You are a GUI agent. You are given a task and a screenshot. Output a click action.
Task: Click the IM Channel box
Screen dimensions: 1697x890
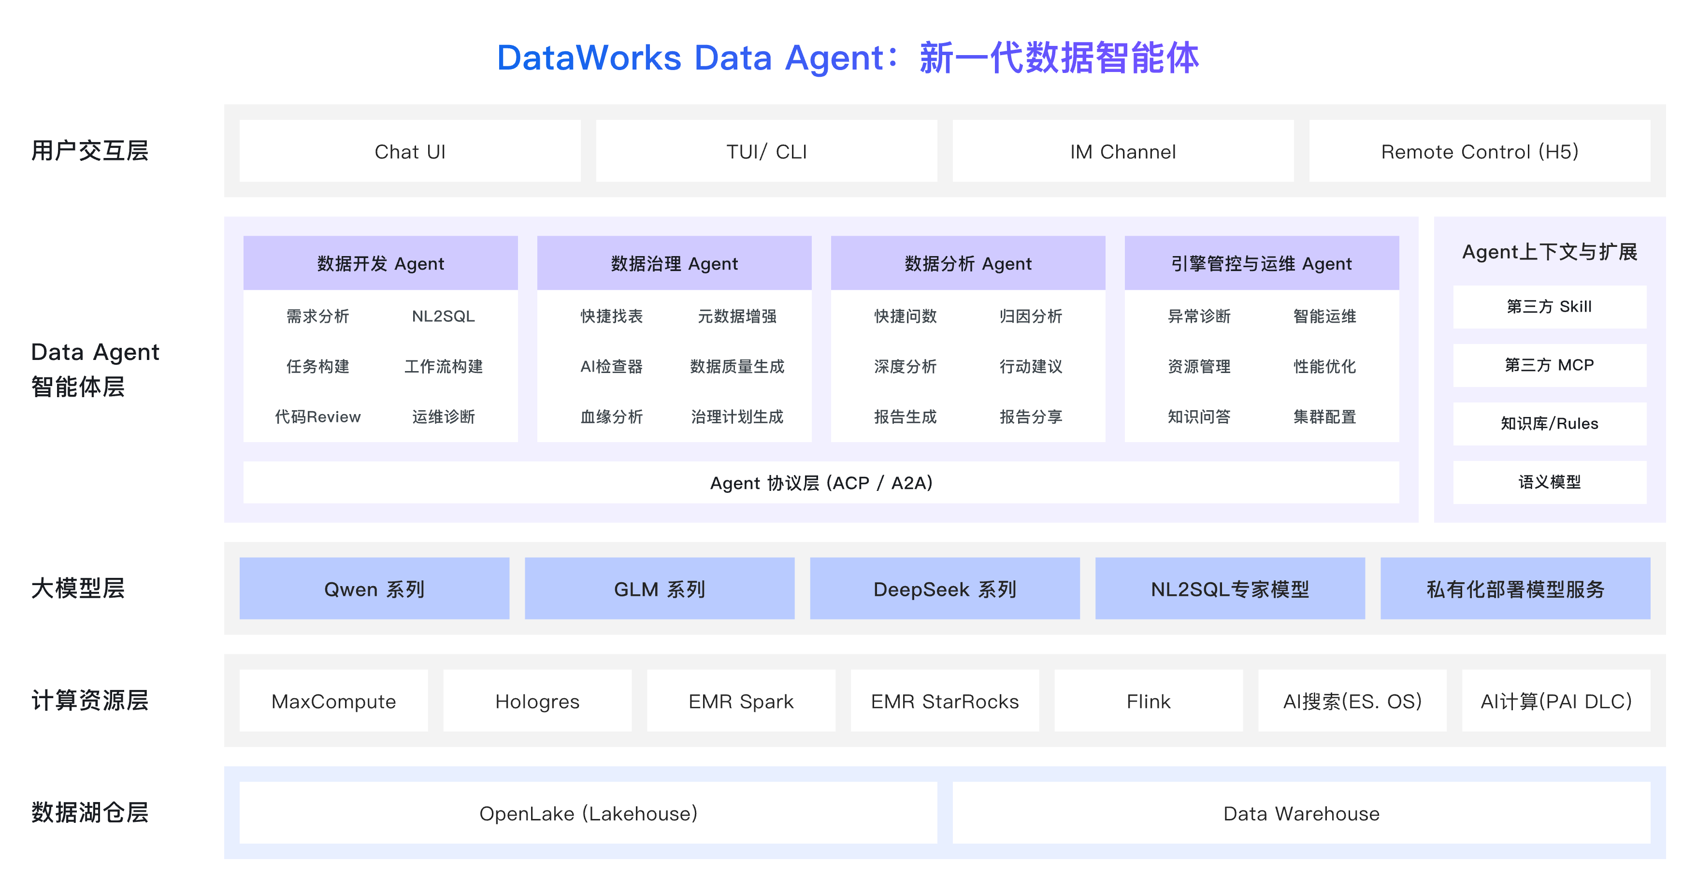coord(1122,151)
